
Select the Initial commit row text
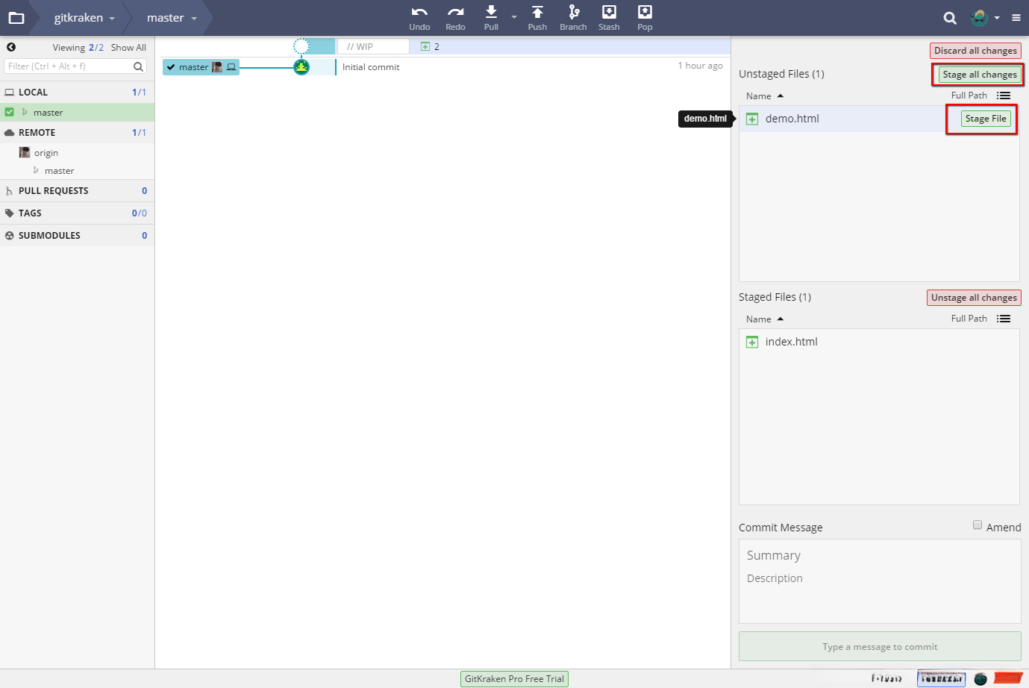point(371,67)
